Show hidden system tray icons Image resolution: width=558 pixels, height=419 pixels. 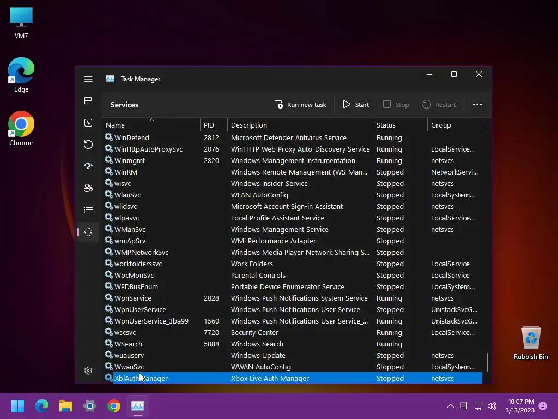(451, 406)
